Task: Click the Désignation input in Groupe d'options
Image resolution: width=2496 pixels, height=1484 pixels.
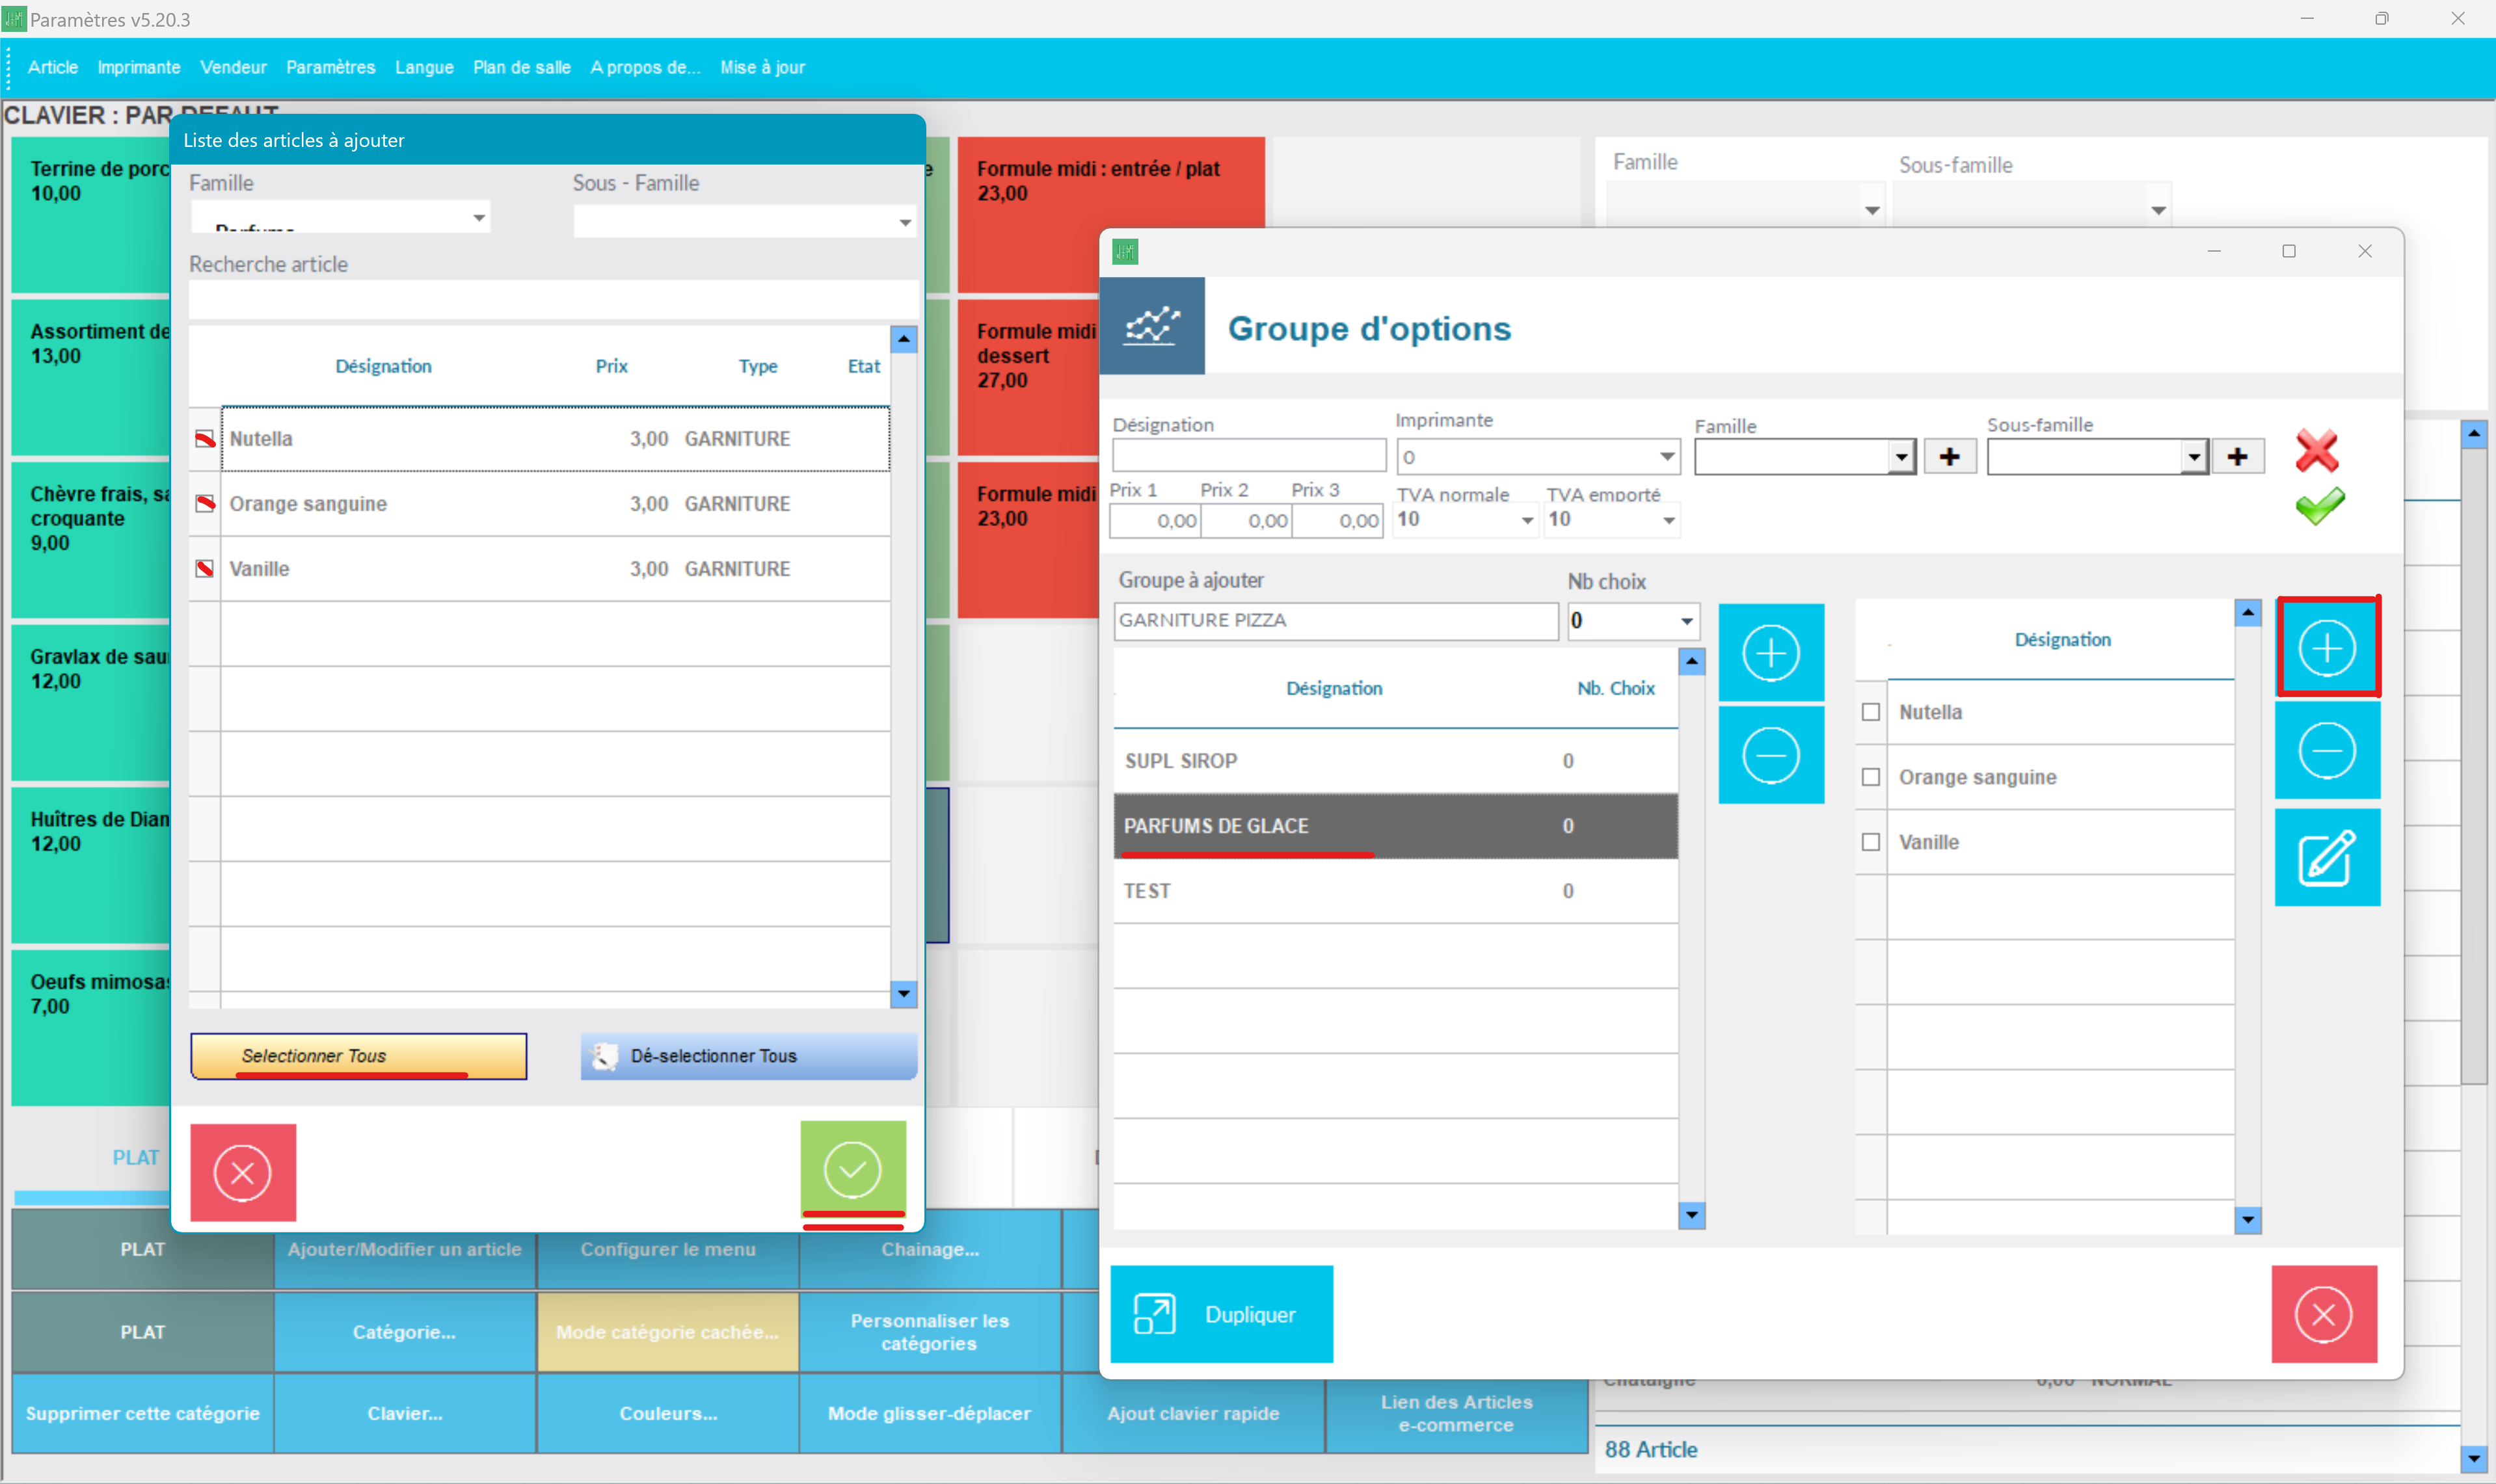Action: [1249, 456]
